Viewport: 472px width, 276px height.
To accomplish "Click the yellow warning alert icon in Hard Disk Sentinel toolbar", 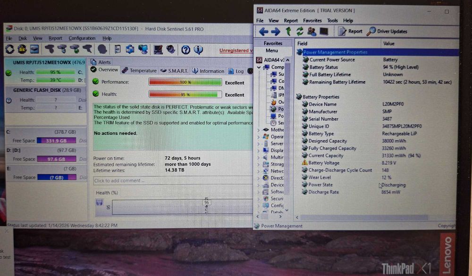I will [x=22, y=49].
